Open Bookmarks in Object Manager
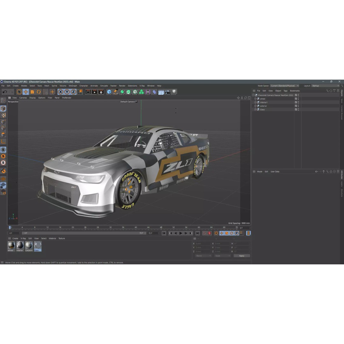The height and width of the screenshot is (344, 344). (295, 90)
